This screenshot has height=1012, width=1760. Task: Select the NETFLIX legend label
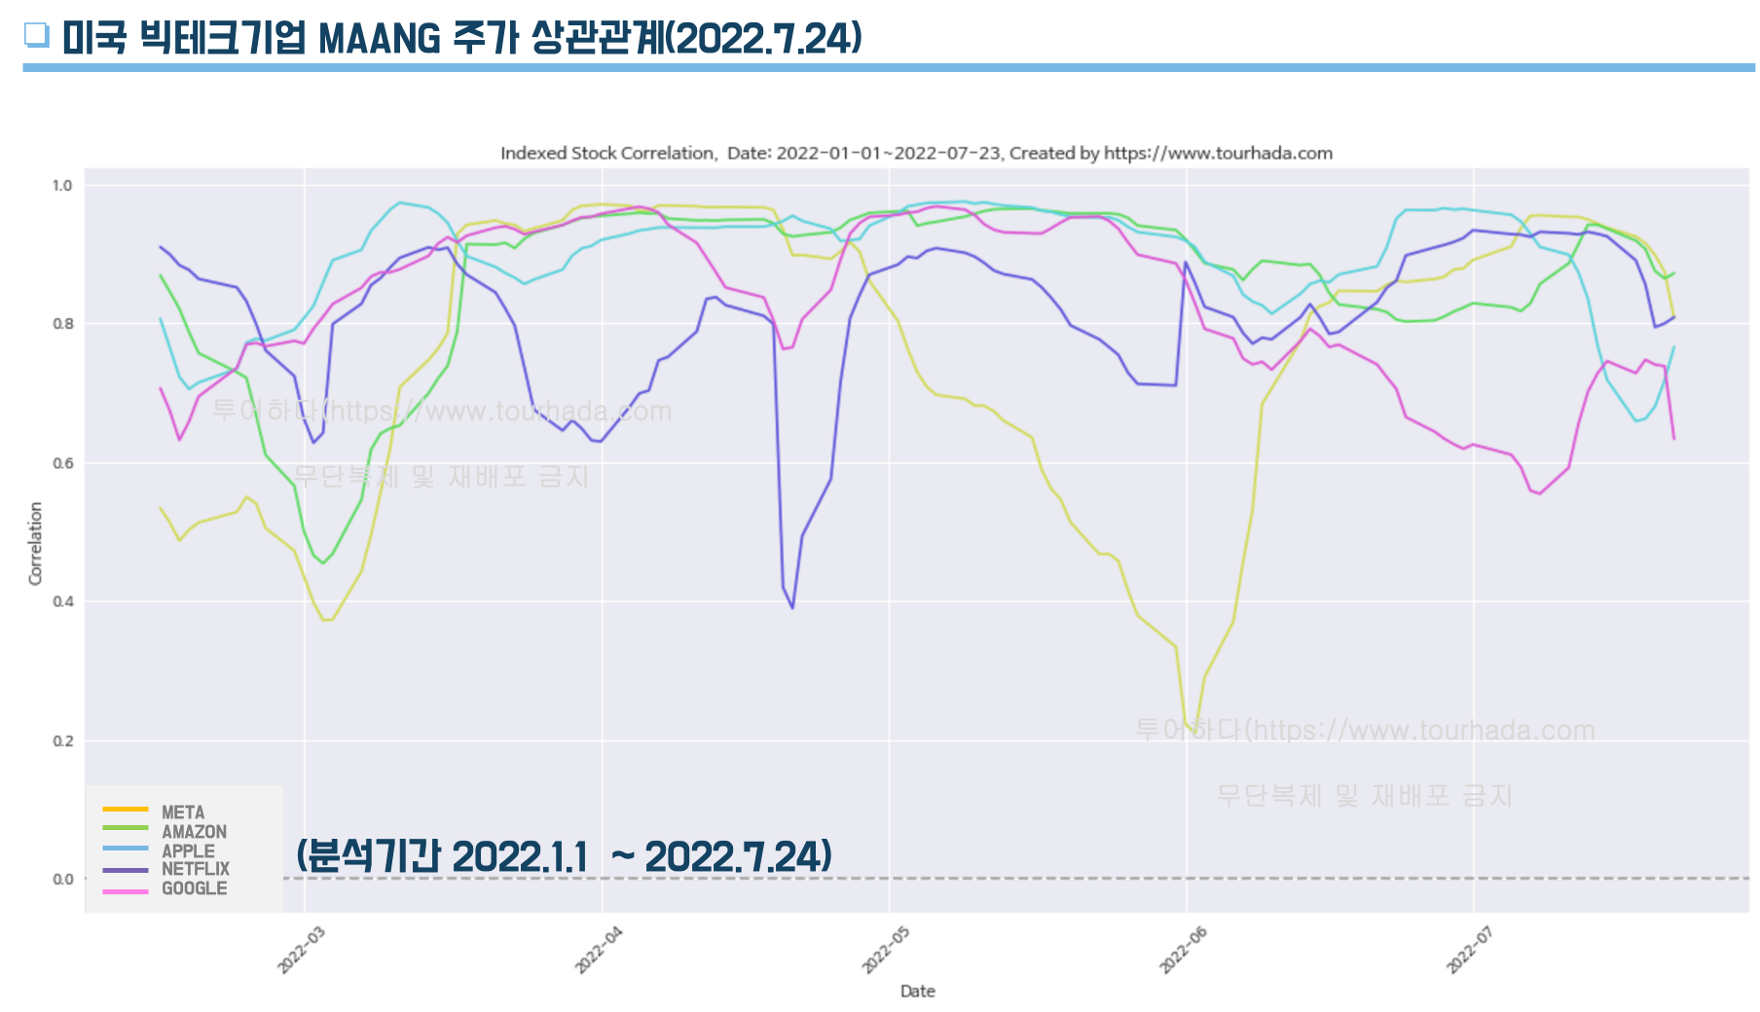pos(196,870)
